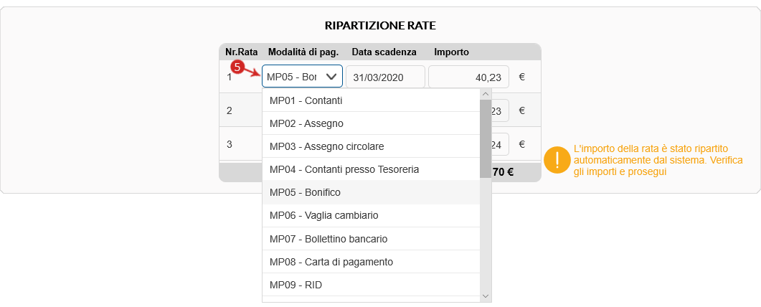Click the Importo field showing 40,23
The width and height of the screenshot is (761, 307).
coord(469,77)
